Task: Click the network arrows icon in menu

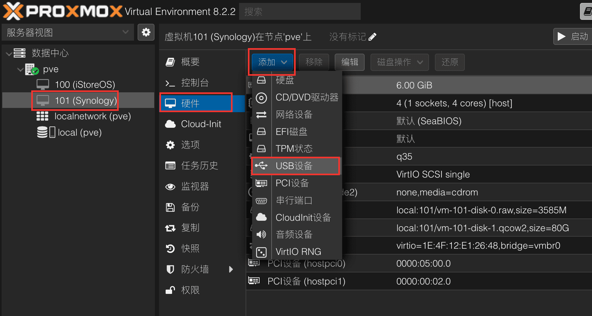Action: coord(261,114)
